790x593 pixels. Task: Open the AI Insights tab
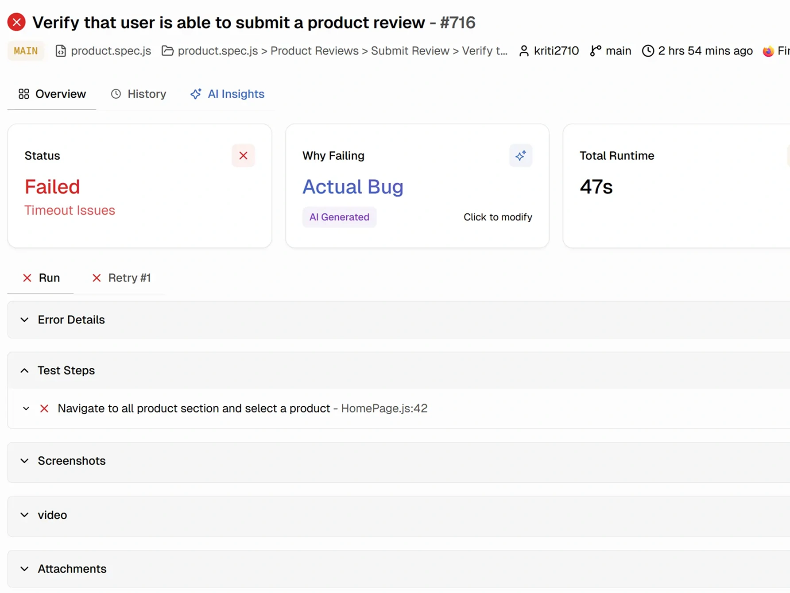[227, 94]
